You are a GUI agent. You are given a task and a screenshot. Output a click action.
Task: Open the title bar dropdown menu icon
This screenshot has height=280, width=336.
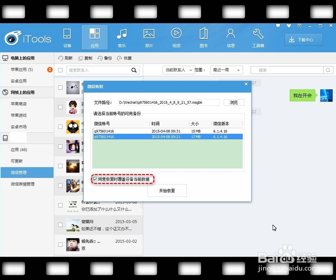299,26
